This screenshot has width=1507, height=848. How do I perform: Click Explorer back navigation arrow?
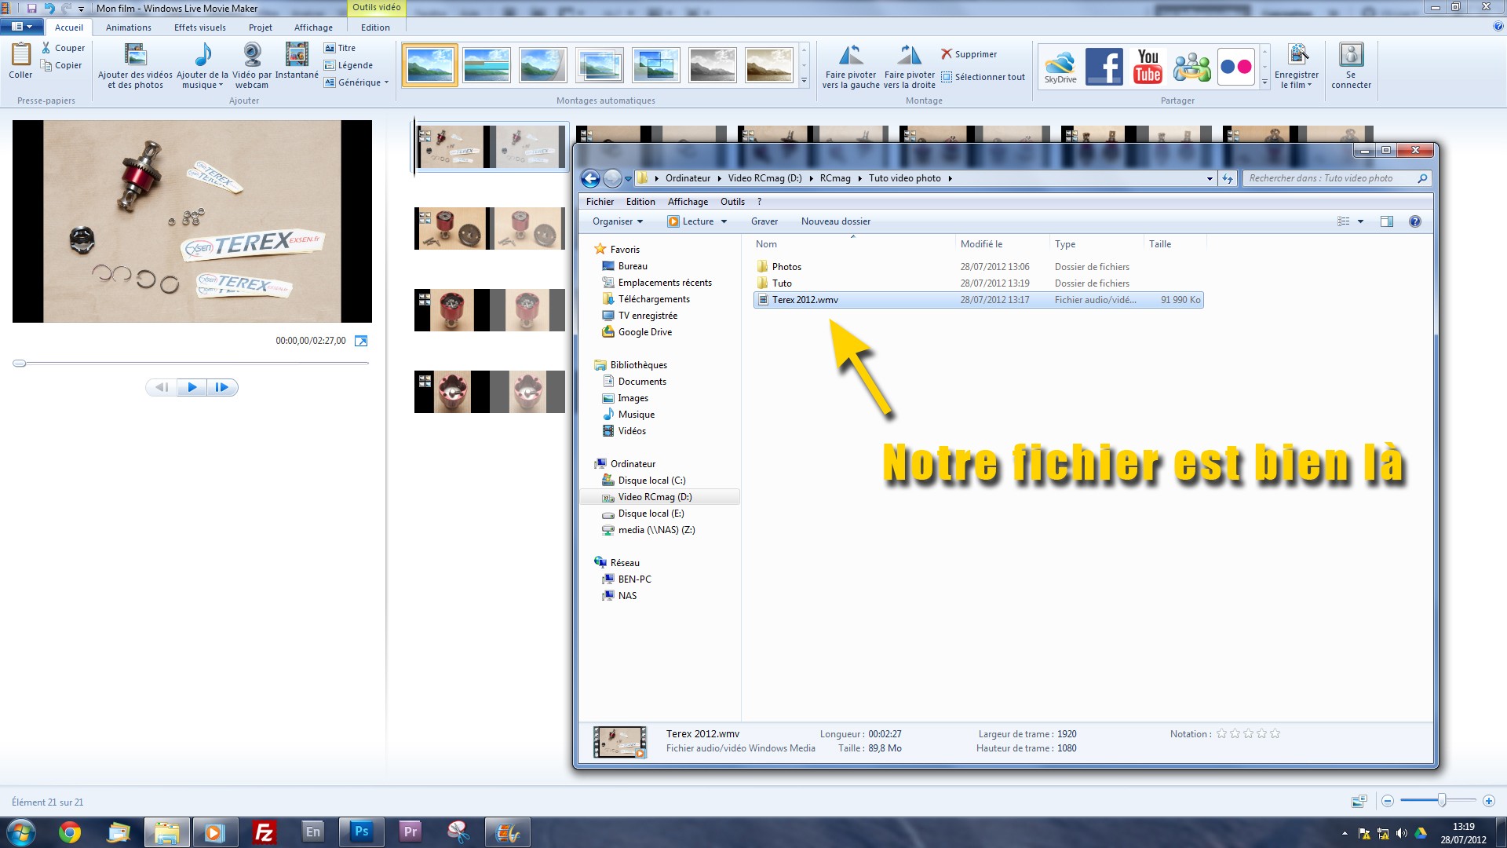click(590, 179)
